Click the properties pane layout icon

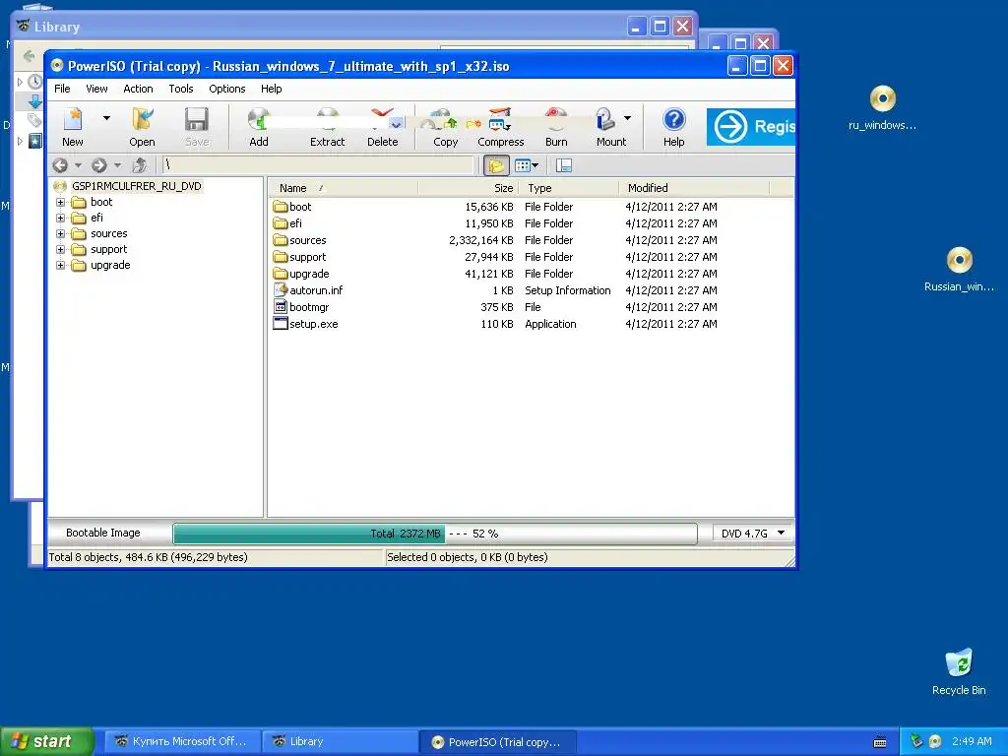pos(564,165)
